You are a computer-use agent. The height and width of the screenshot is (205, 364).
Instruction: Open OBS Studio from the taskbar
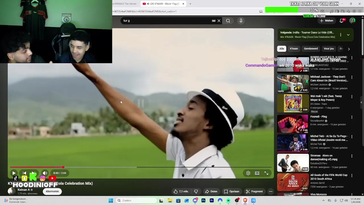[x=237, y=200]
